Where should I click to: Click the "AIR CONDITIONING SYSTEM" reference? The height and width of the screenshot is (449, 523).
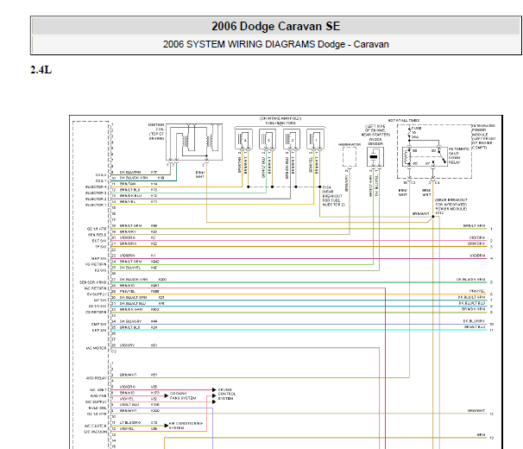pos(186,426)
